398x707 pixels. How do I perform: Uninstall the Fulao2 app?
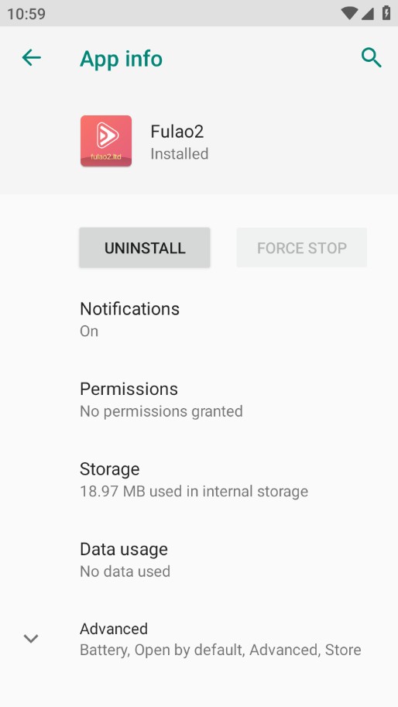[145, 248]
